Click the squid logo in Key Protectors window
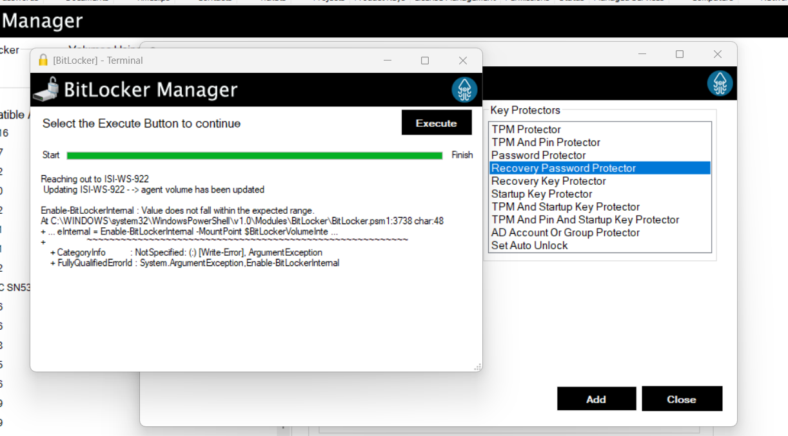 [720, 84]
